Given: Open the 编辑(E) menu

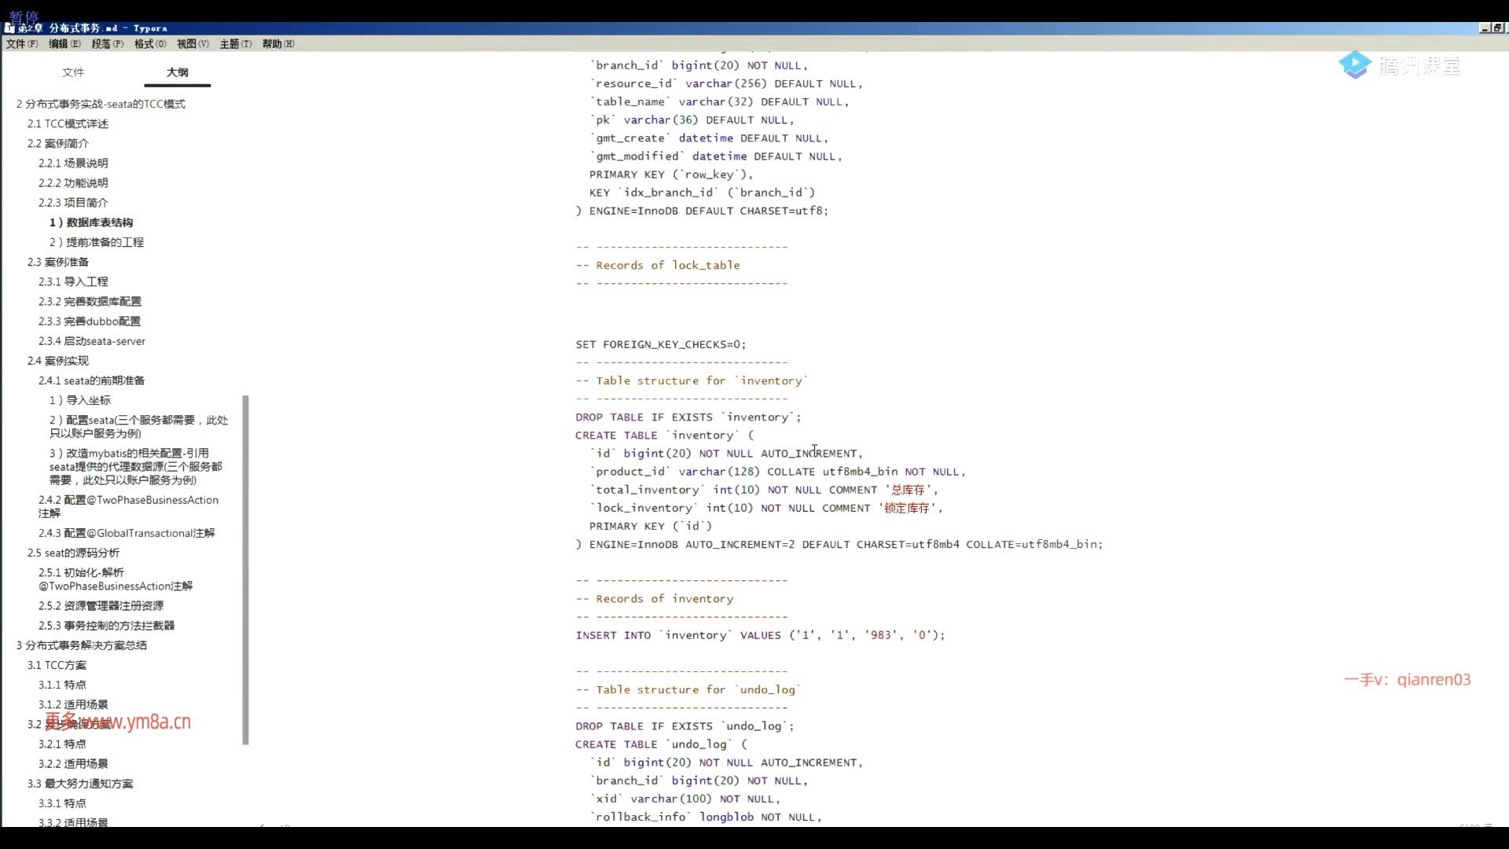Looking at the screenshot, I should pos(64,44).
